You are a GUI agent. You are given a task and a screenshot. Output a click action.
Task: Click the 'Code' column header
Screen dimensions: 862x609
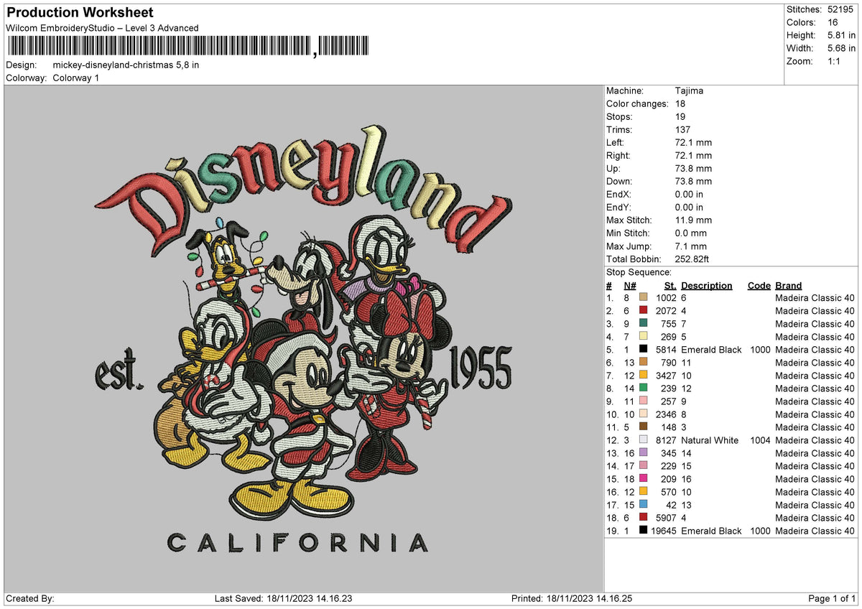759,285
